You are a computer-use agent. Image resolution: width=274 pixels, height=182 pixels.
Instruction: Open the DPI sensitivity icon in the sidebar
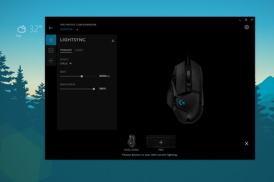[51, 60]
